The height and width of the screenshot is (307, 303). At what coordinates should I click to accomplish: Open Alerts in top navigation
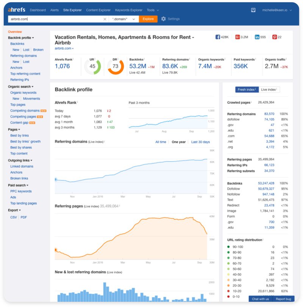54,10
